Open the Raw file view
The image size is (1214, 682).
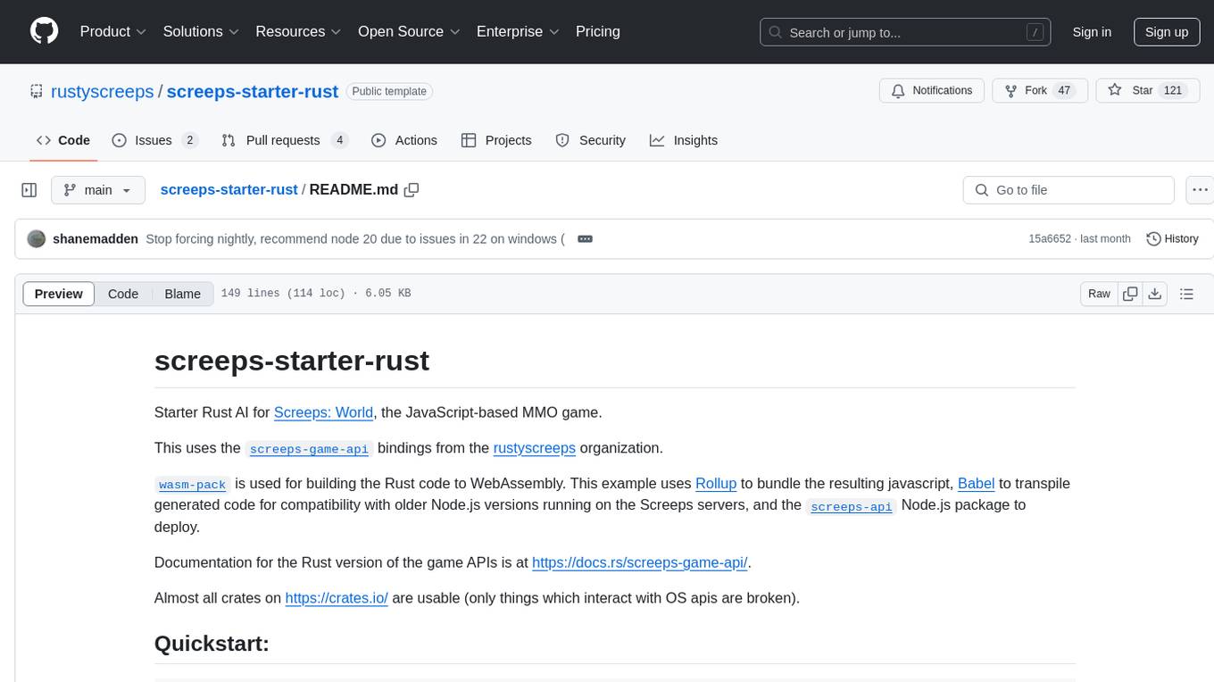1099,294
